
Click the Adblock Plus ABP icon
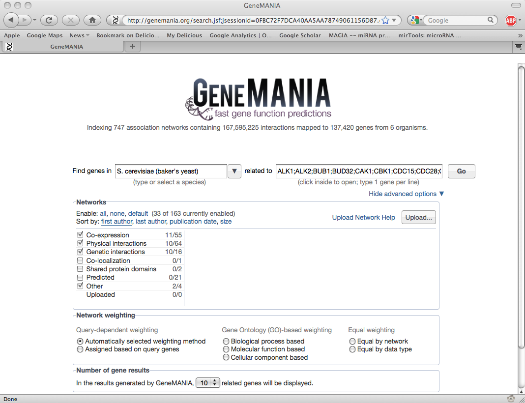point(511,20)
